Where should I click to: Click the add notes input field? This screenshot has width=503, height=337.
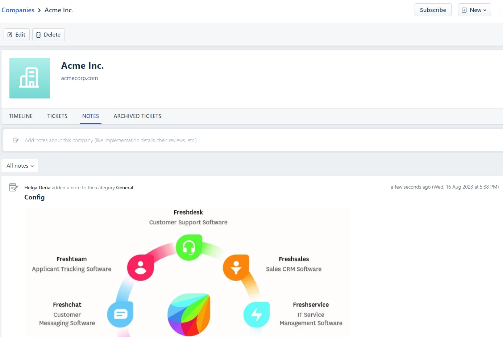(x=253, y=140)
